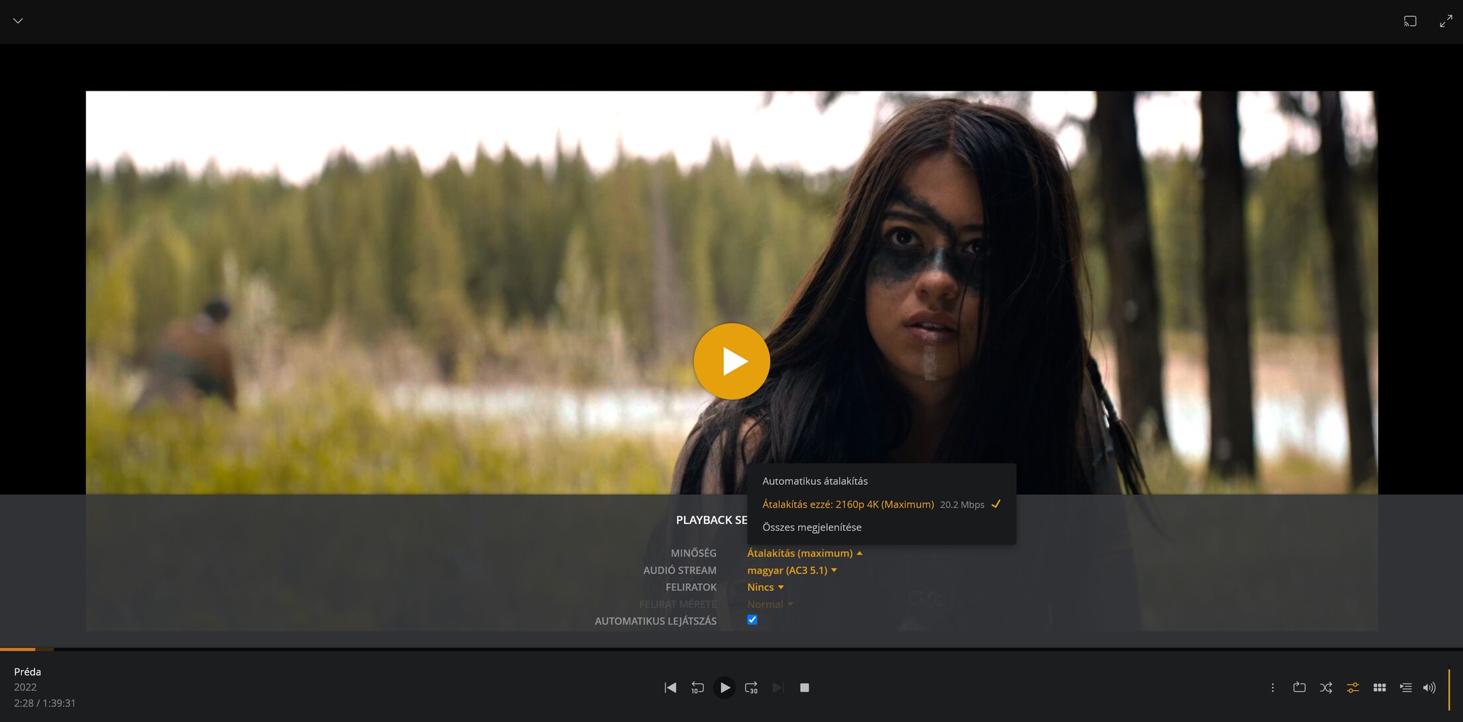This screenshot has width=1463, height=722.
Task: Close playback settings via sliders icon
Action: pos(1352,688)
